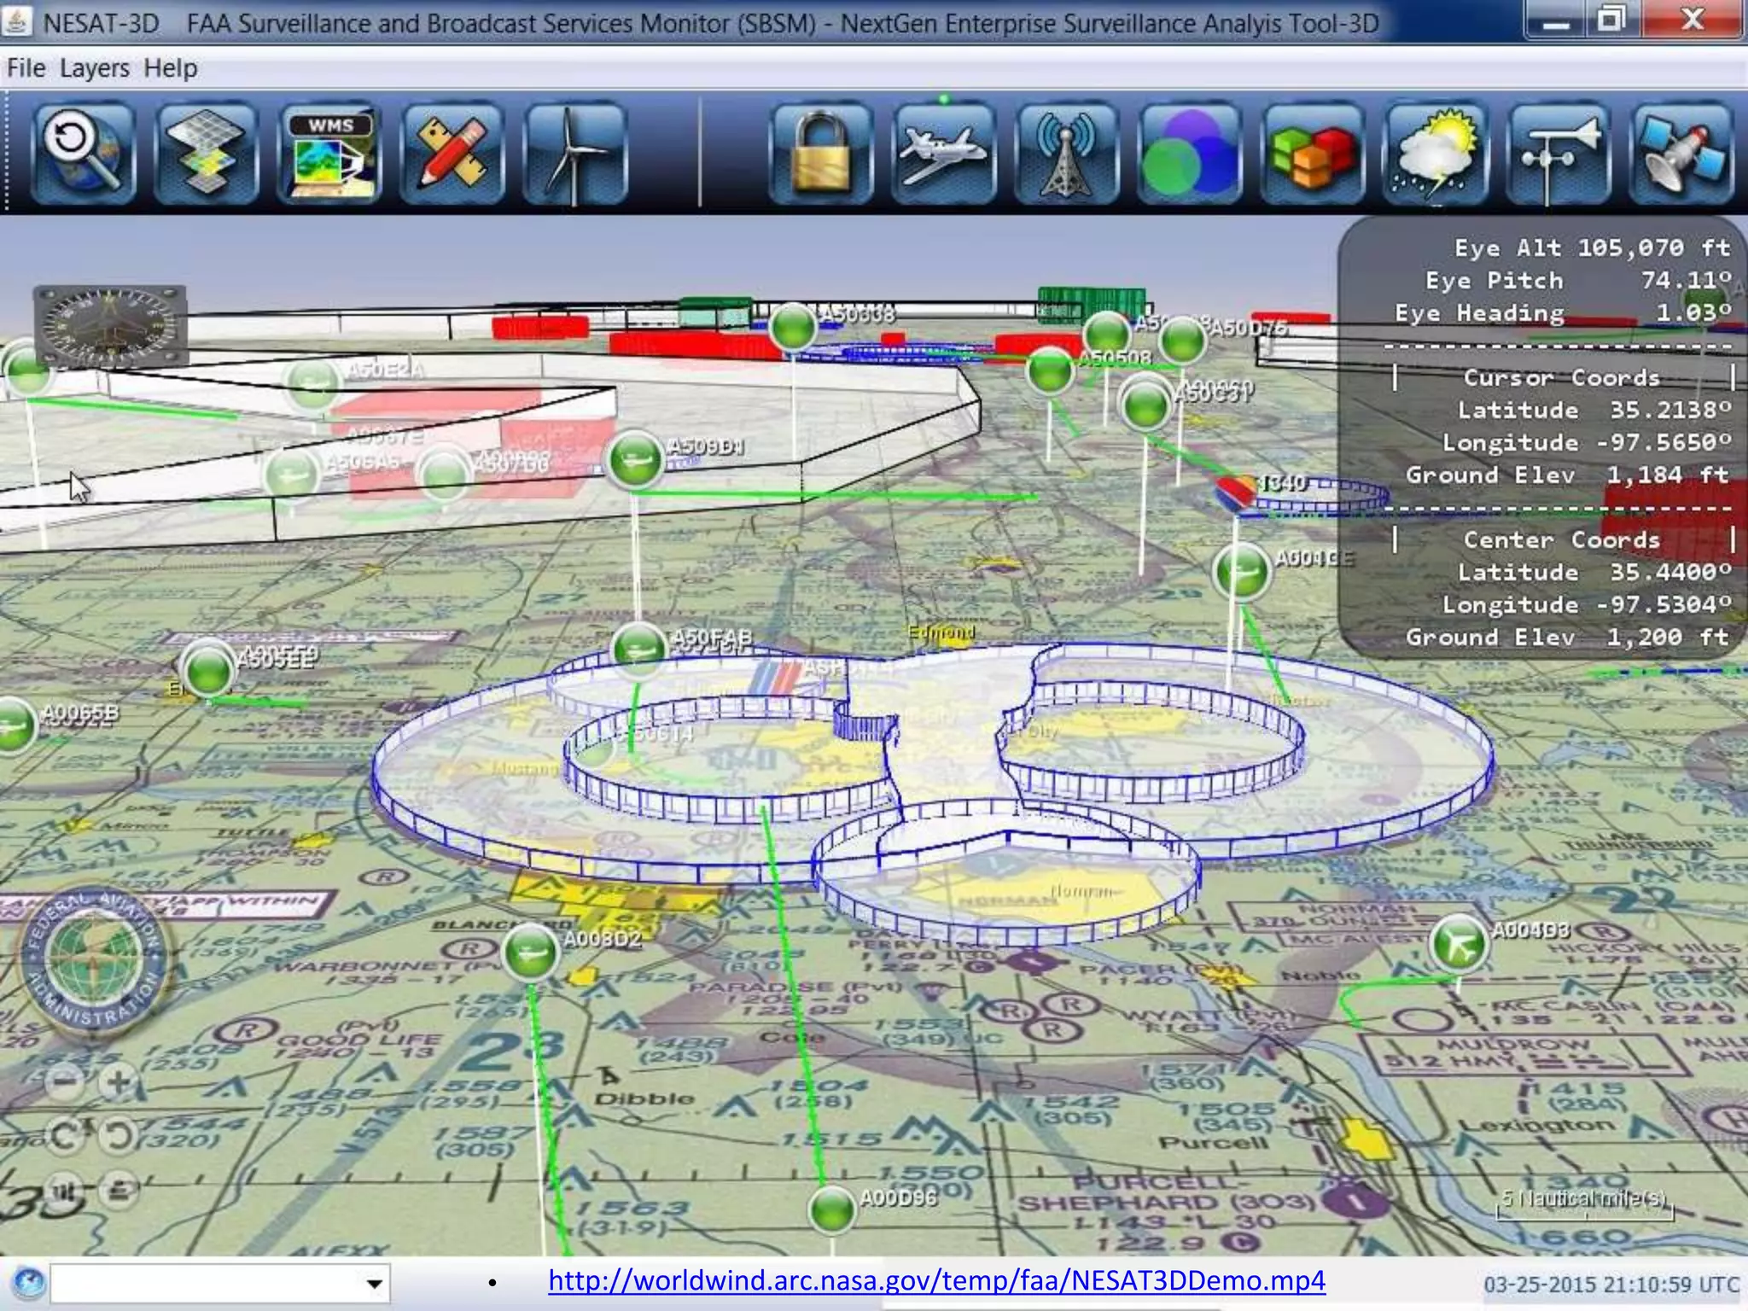Open the stacked map layers tool
Image resolution: width=1748 pixels, height=1311 pixels.
(x=207, y=154)
